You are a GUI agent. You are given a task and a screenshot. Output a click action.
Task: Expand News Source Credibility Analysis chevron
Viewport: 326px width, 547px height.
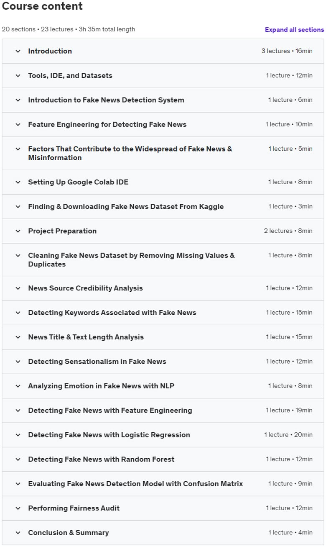pos(18,288)
